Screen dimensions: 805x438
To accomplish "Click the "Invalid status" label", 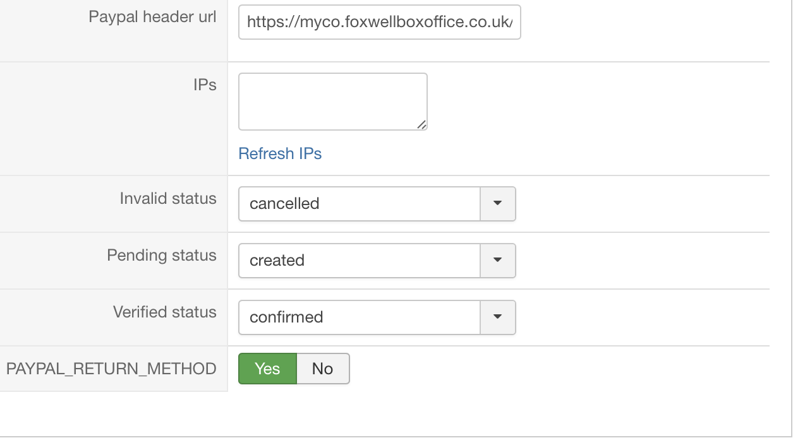I will click(x=168, y=199).
